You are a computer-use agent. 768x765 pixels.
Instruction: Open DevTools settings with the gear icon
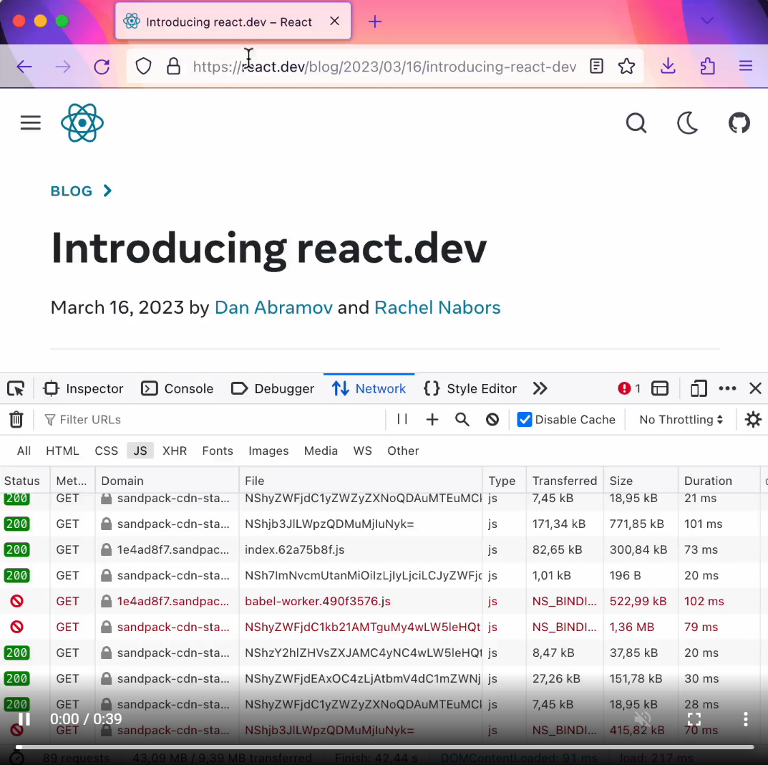(753, 419)
